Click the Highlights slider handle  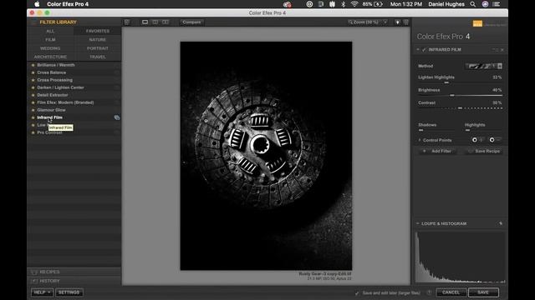(467, 130)
